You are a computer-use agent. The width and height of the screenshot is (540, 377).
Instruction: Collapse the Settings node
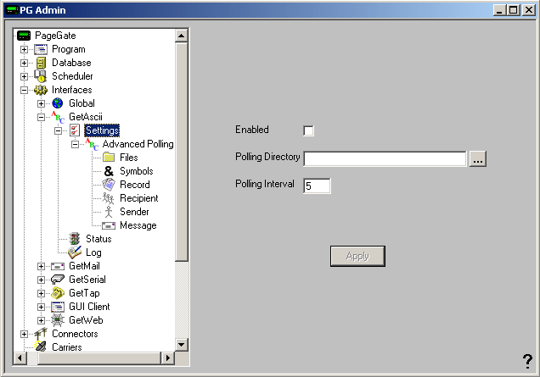click(58, 130)
